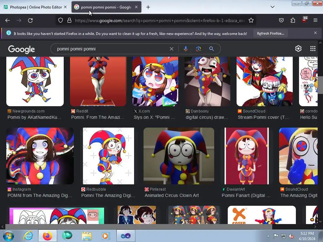This screenshot has width=323, height=242.
Task: Click the 'Stream Pomni cover (T...' link
Action: coord(263,117)
